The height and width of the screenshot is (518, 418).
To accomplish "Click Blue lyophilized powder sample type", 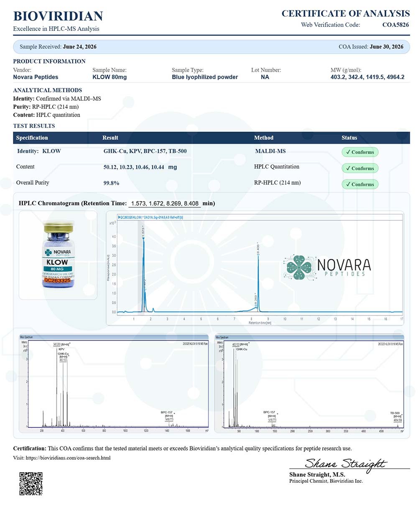I will tap(205, 77).
